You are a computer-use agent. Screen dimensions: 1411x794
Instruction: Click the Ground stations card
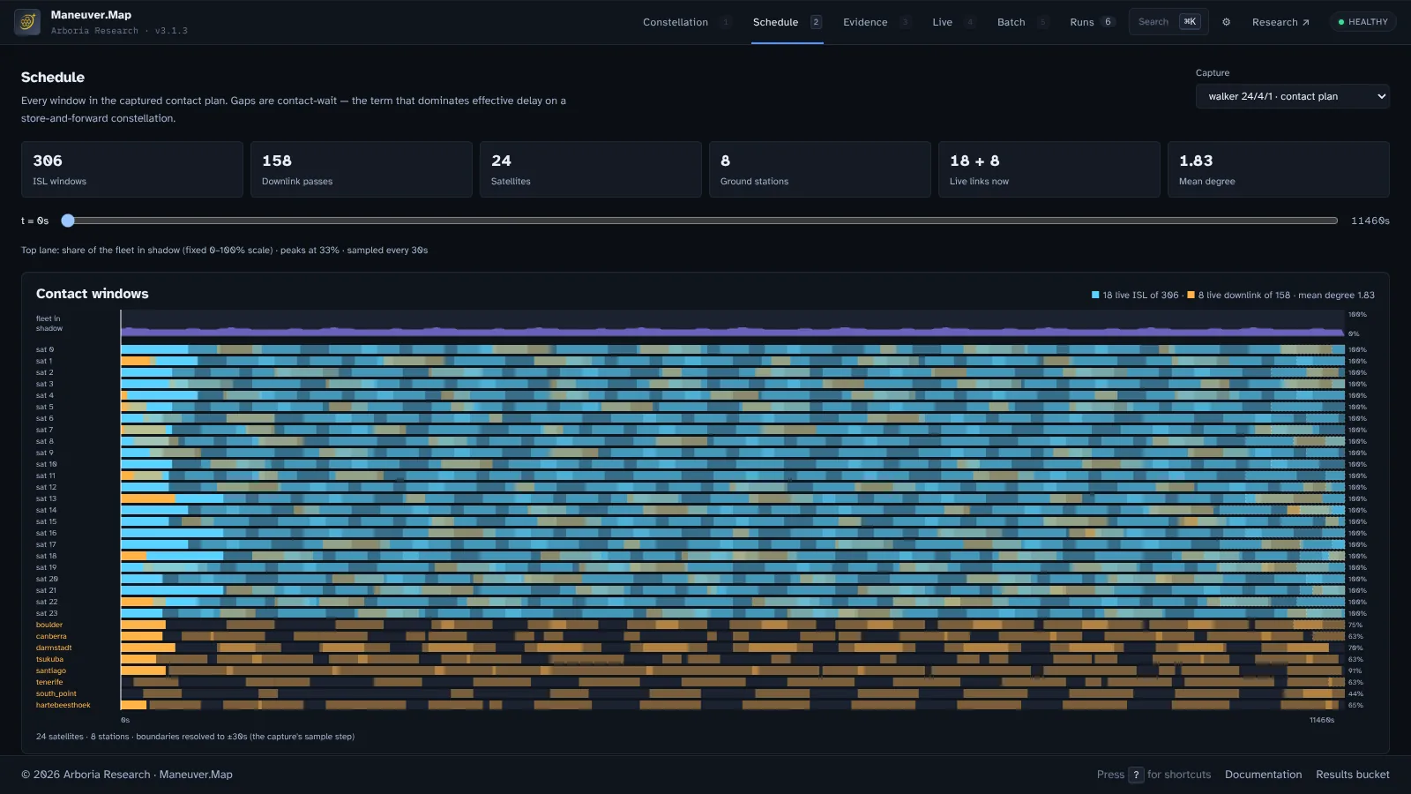coord(820,169)
